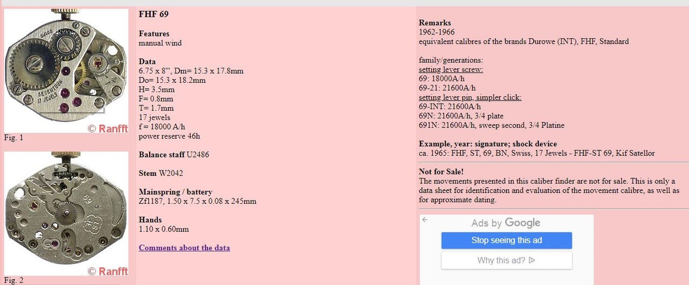Select the equivalent calibres brands sentence
Viewport: 689px width, 285px height.
tap(524, 41)
